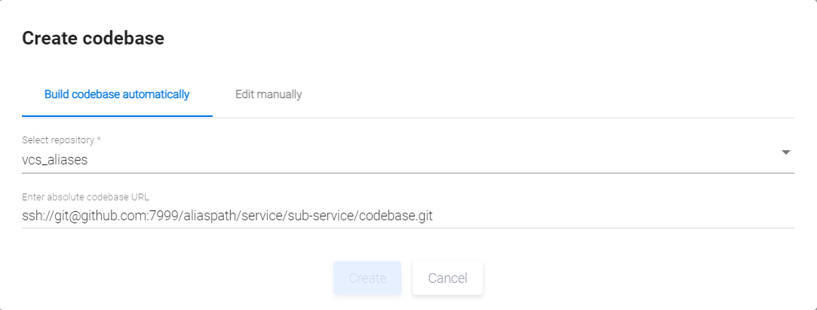Click the Create codebase dialog heading
The image size is (817, 310).
pyautogui.click(x=93, y=38)
